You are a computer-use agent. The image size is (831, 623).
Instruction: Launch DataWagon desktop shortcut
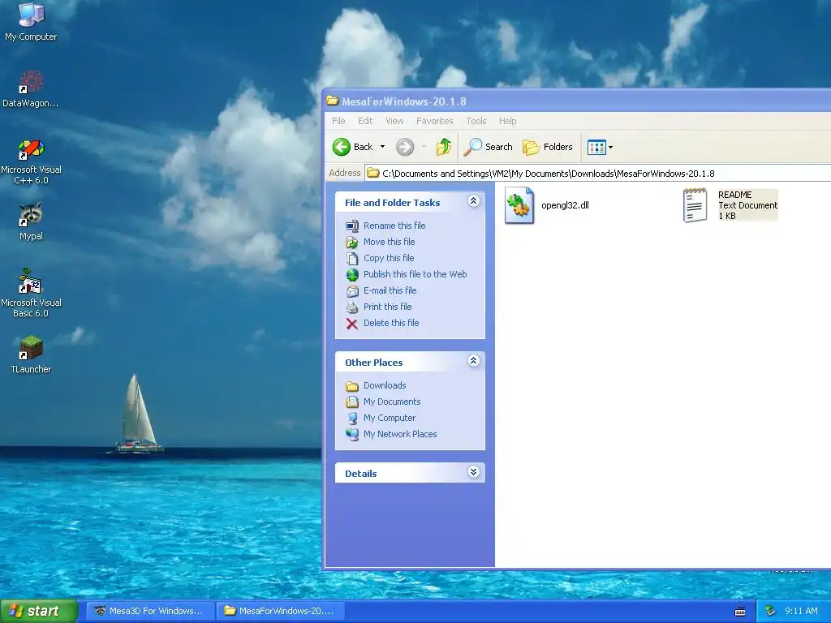coord(31,89)
